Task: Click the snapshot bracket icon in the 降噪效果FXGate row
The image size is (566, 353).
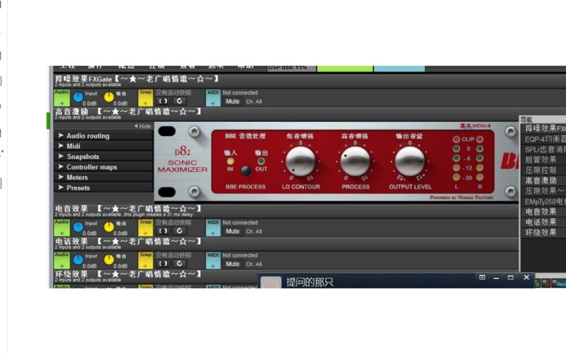Action: (x=163, y=101)
